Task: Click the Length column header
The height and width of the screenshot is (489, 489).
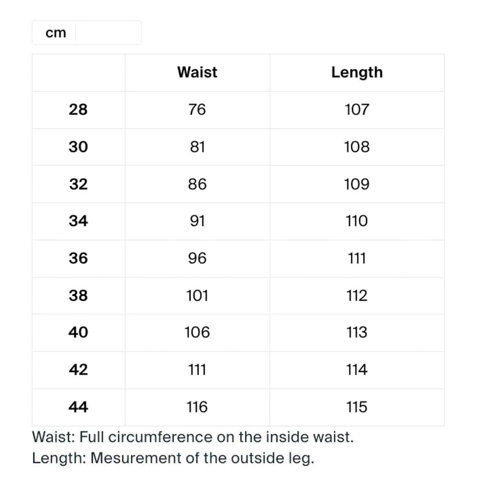Action: (357, 72)
